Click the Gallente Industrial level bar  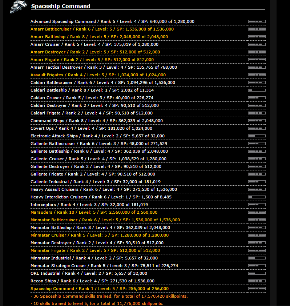coord(257,182)
